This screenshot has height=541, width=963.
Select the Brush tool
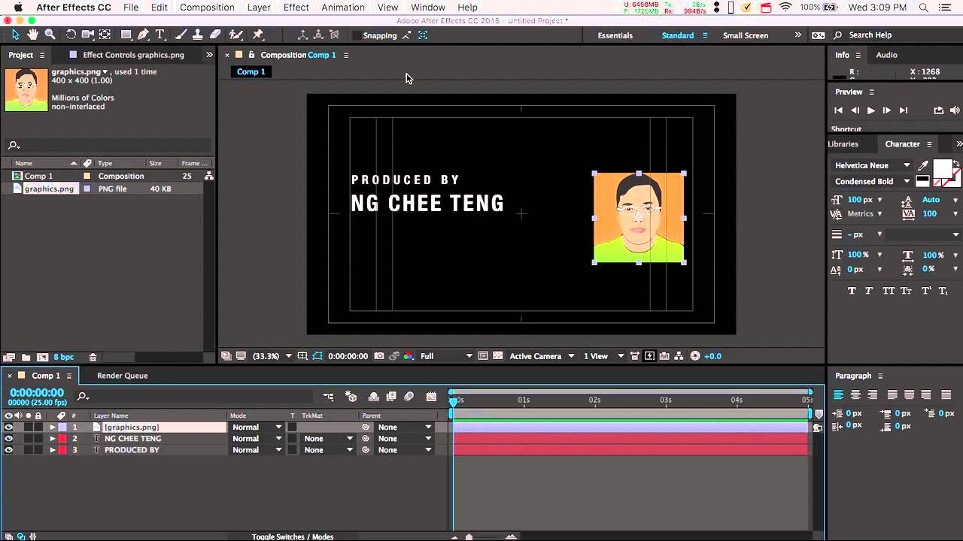181,35
